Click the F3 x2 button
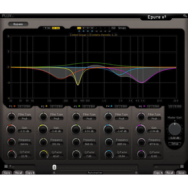This screenshot has width=188, height=188. coord(84,106)
